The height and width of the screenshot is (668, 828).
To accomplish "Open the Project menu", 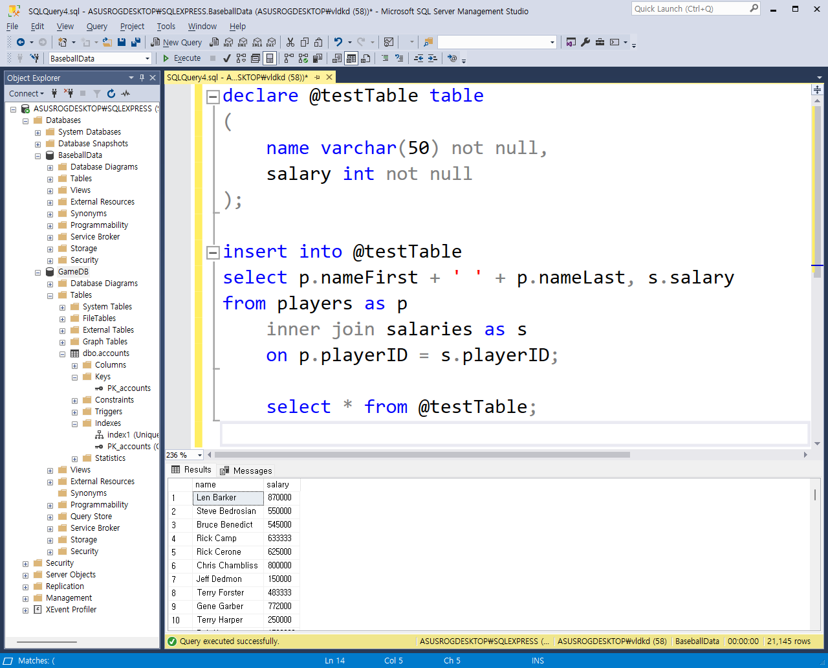I will [132, 26].
